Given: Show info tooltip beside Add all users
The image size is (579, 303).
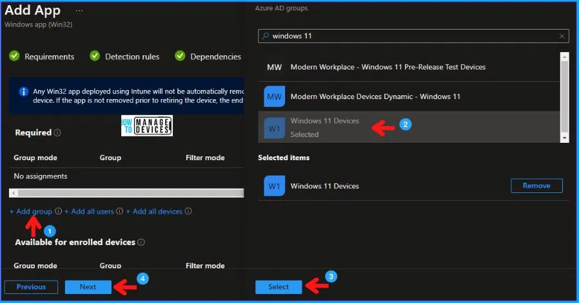Looking at the screenshot, I should pyautogui.click(x=120, y=211).
